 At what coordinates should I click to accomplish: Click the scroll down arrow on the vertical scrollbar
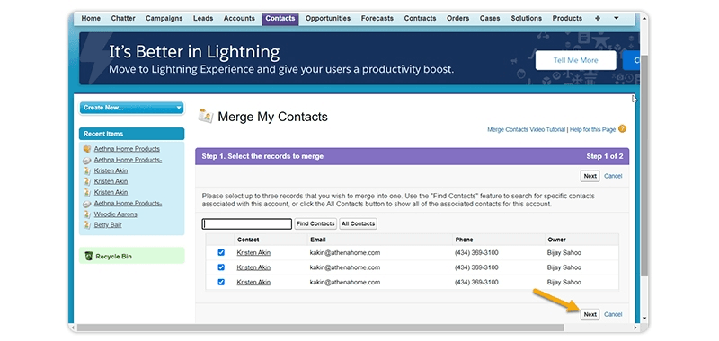644,318
